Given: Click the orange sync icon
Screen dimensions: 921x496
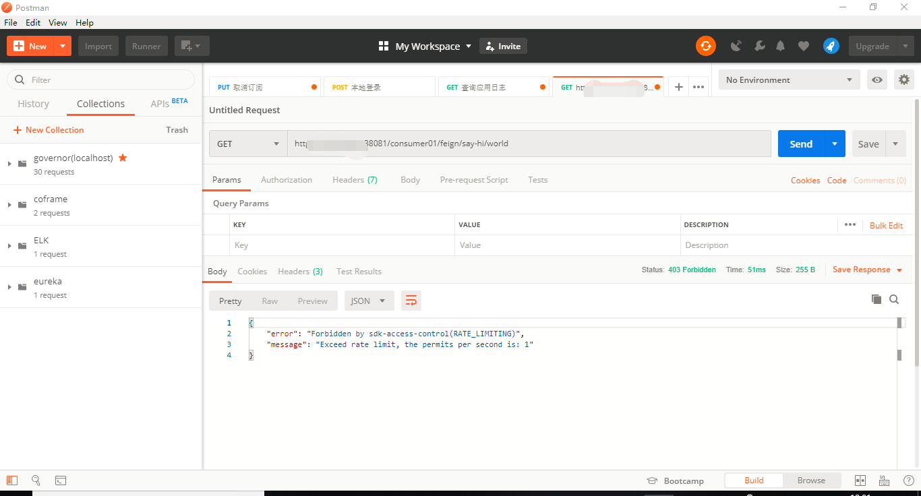Looking at the screenshot, I should [x=705, y=46].
